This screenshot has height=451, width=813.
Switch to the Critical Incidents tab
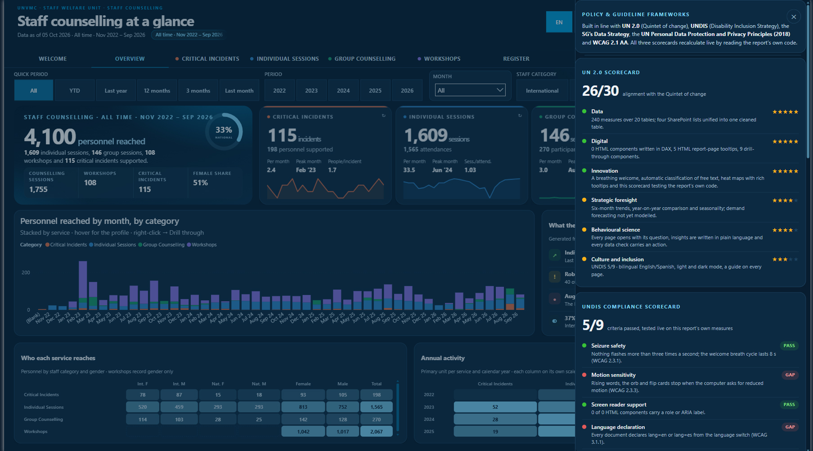coord(207,59)
